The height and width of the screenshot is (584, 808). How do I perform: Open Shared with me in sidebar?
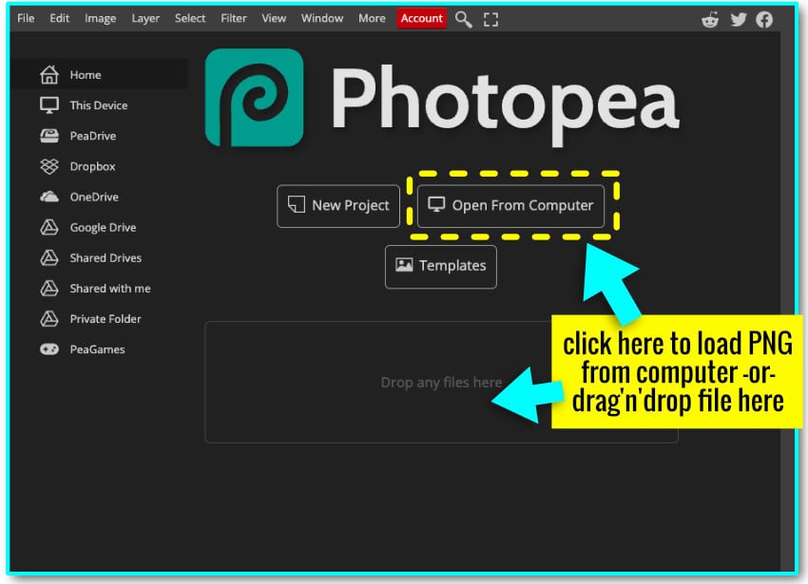(99, 289)
